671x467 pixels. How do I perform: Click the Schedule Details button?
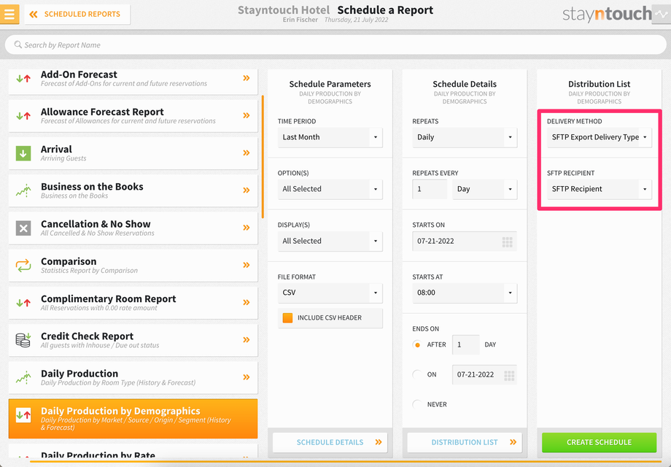pos(330,442)
